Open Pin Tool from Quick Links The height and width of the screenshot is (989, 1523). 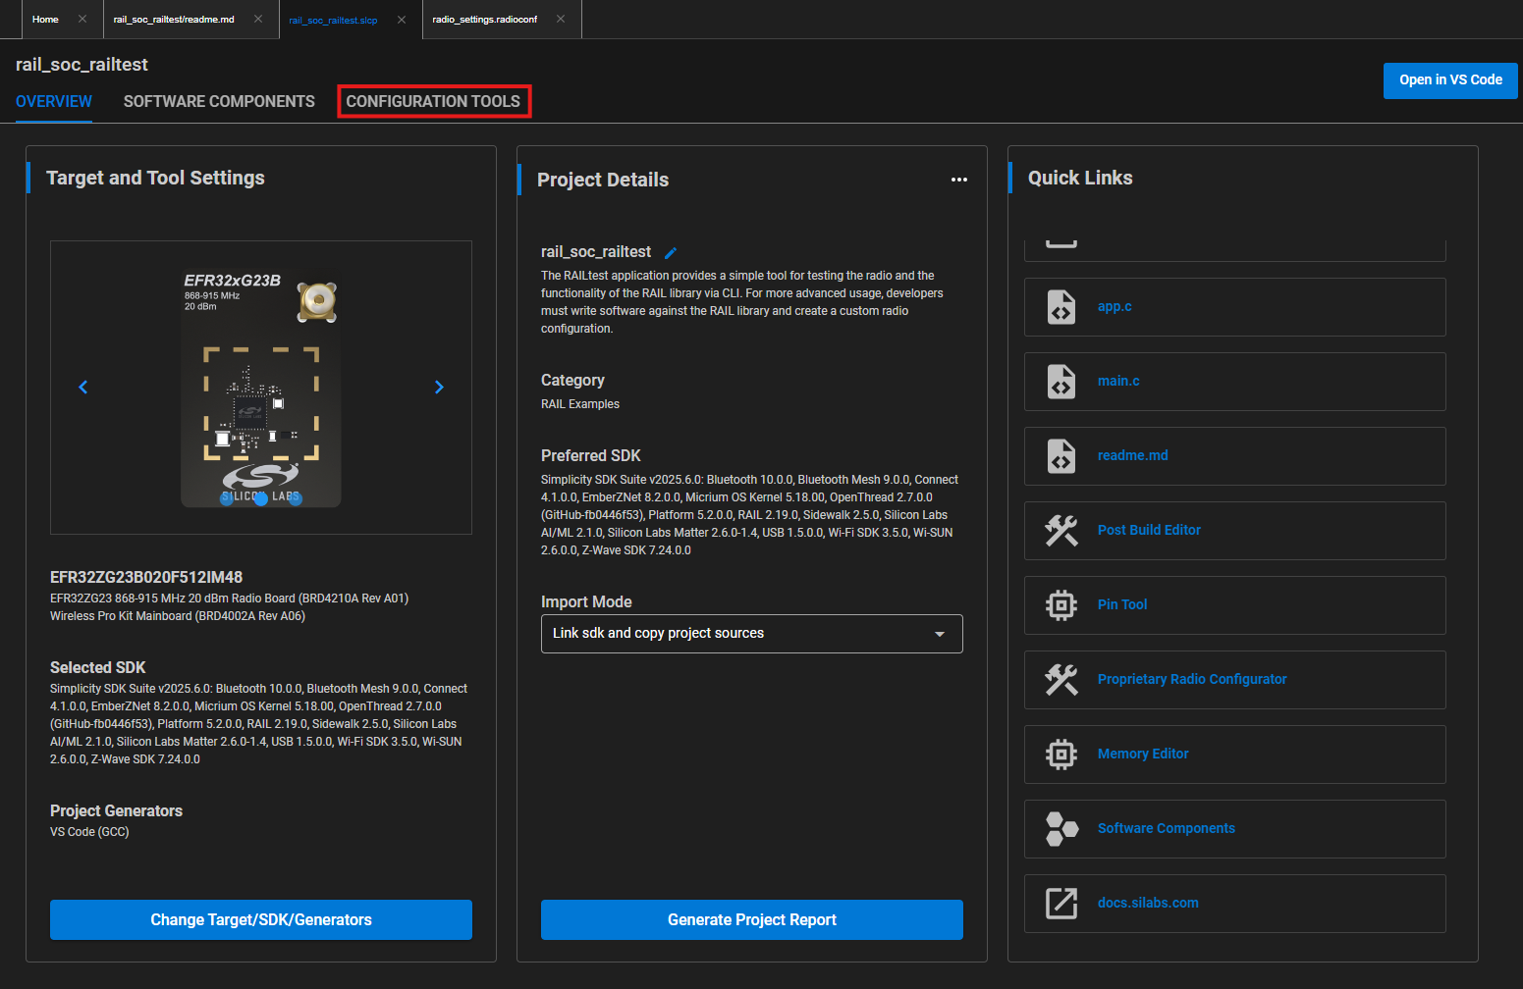(x=1121, y=604)
